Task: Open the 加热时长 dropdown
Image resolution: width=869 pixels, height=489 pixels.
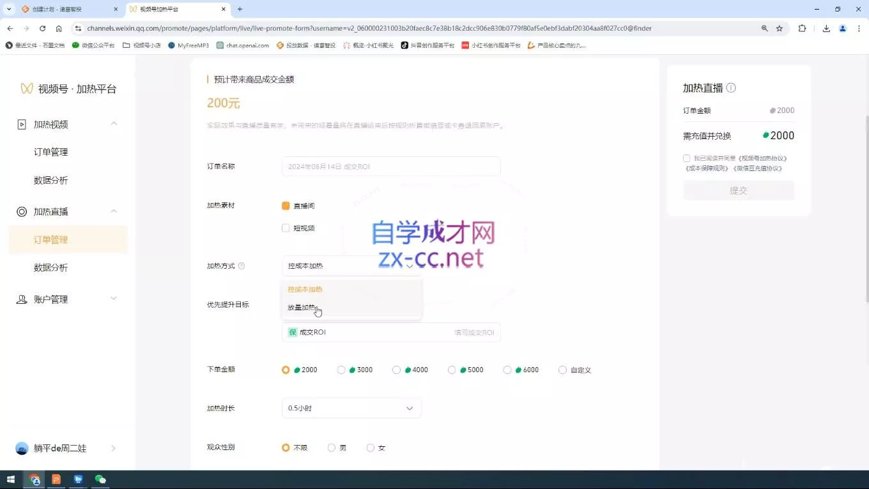Action: [x=351, y=408]
